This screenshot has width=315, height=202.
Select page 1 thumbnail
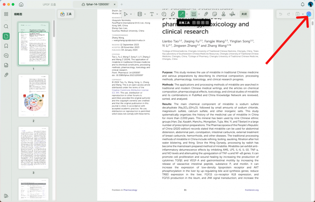[x=34, y=44]
